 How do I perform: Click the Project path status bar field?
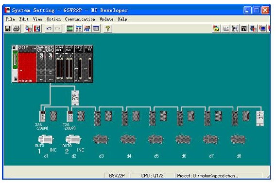click(219, 176)
